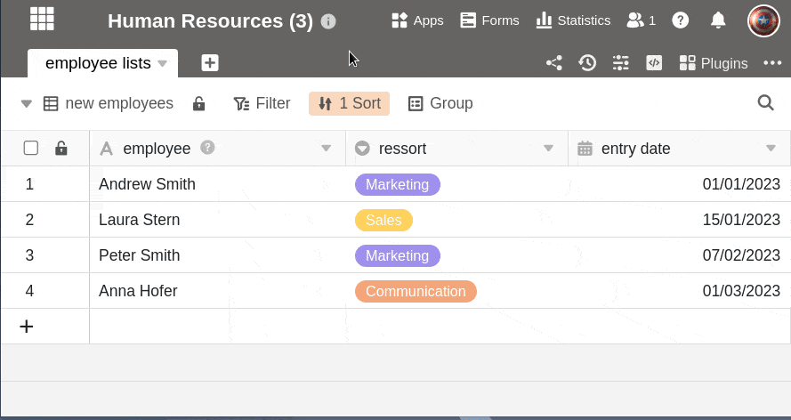
Task: Click the add new table plus icon
Action: tap(210, 62)
